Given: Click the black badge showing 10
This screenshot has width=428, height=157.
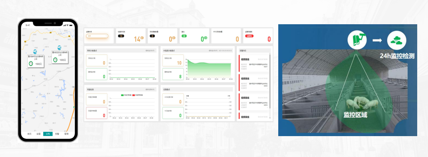Looking at the screenshot, I should 121,36.
